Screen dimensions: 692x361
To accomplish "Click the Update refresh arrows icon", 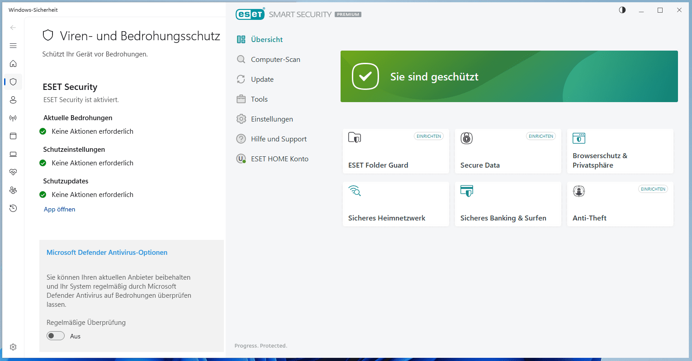I will point(241,79).
